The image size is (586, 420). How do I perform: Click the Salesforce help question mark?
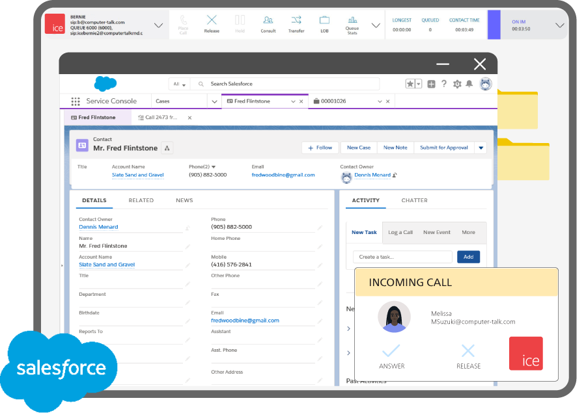[x=444, y=84]
